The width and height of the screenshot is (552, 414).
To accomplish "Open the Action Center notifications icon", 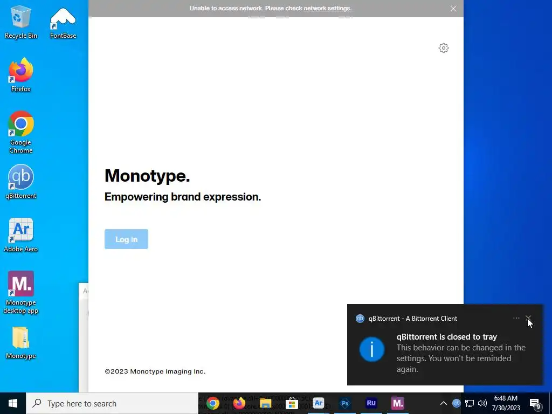I will pos(535,404).
